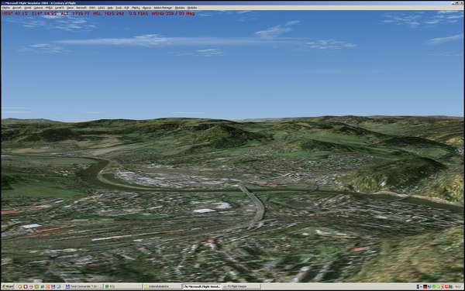
Task: Open the Addon Manager menu
Action: 163,8
